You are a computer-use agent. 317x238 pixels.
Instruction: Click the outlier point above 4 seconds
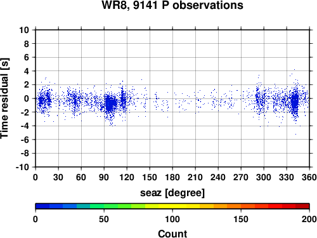click(294, 69)
